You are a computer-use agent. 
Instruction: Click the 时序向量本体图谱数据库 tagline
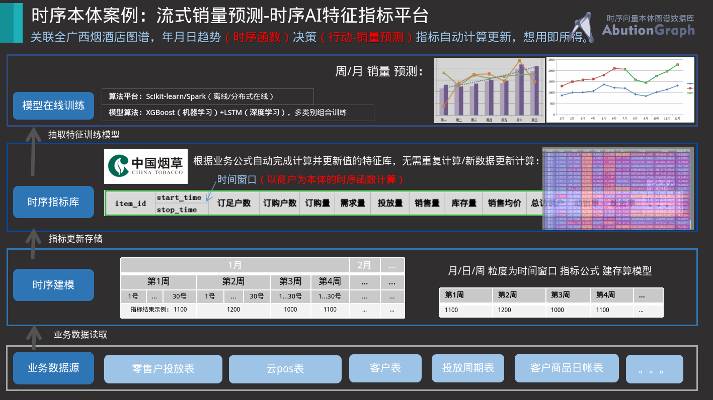pos(650,18)
